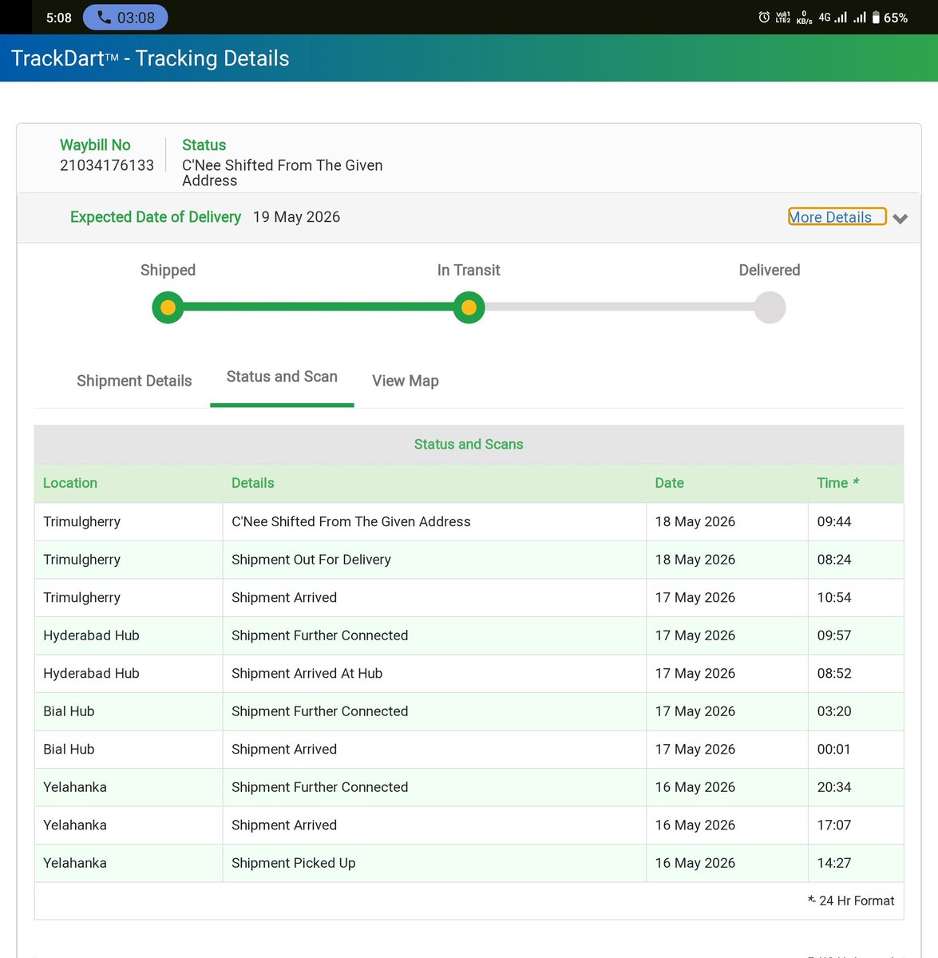938x958 pixels.
Task: Click the '24 Hr Format' footnote
Action: point(851,901)
